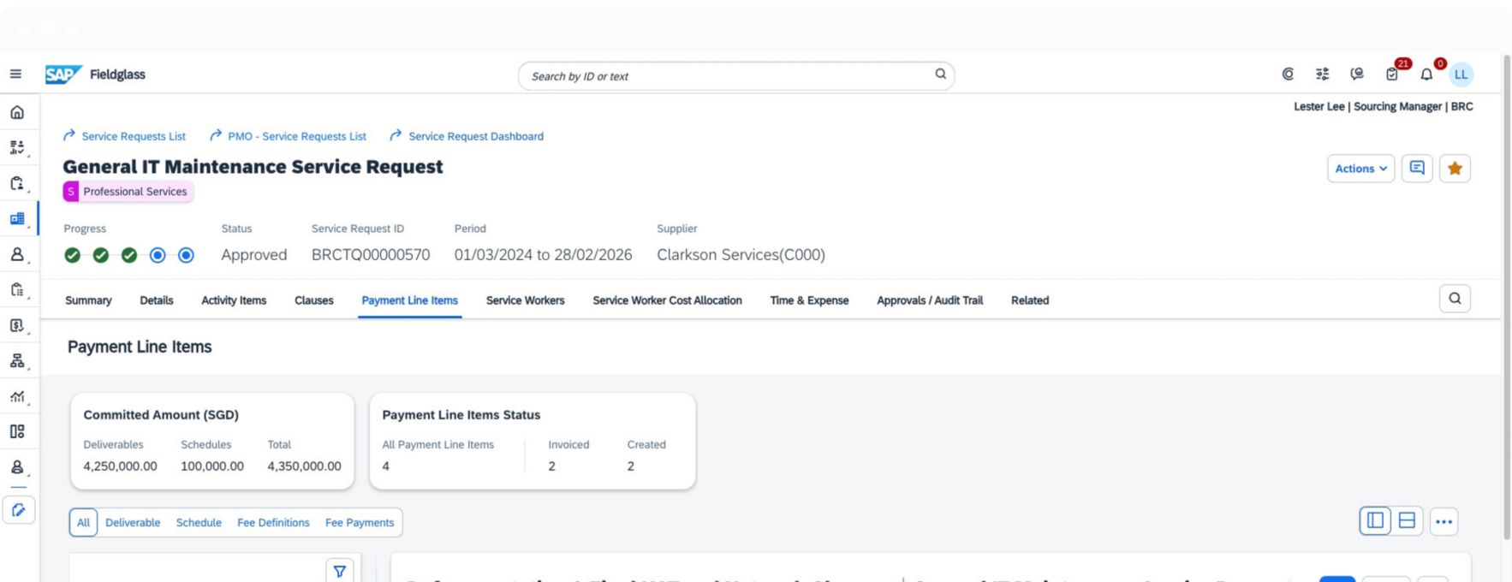This screenshot has width=1512, height=582.
Task: Follow the Service Request Dashboard link
Action: pyautogui.click(x=475, y=136)
